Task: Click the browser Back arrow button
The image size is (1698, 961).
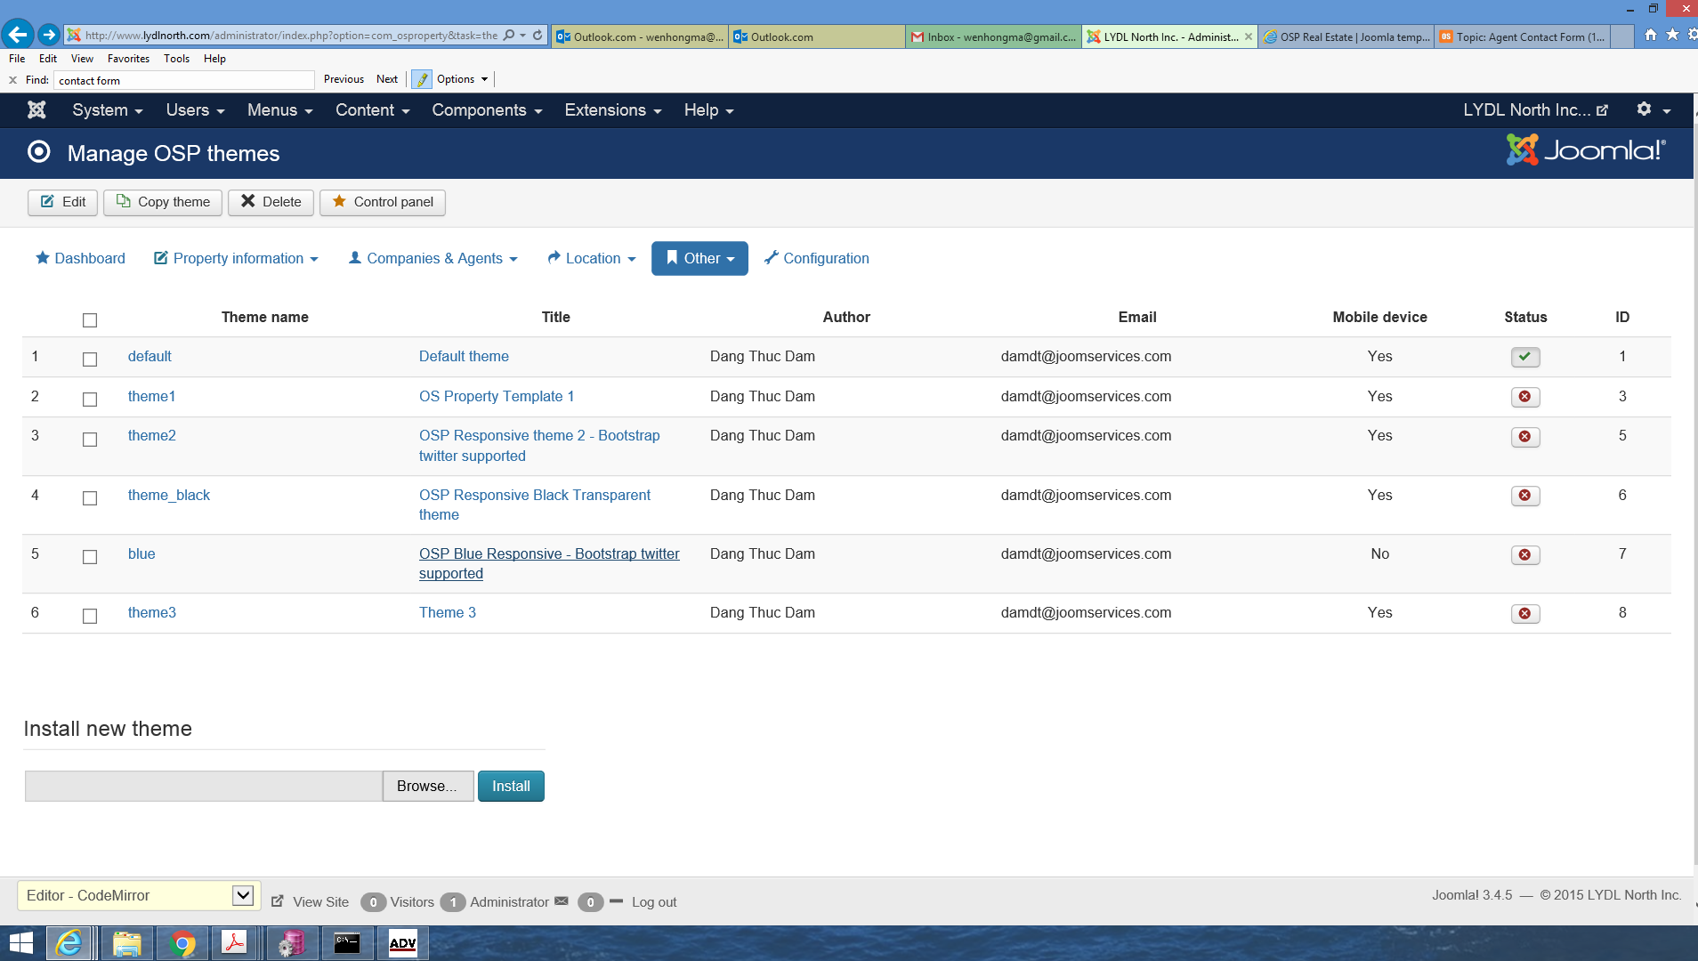Action: click(x=17, y=35)
